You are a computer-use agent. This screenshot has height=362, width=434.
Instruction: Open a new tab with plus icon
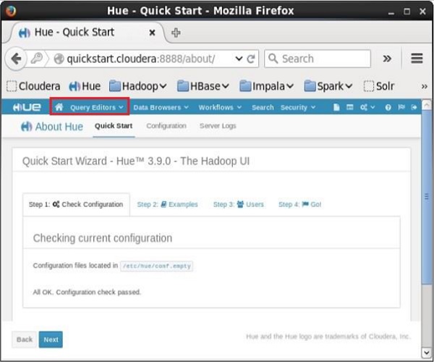[x=176, y=33]
